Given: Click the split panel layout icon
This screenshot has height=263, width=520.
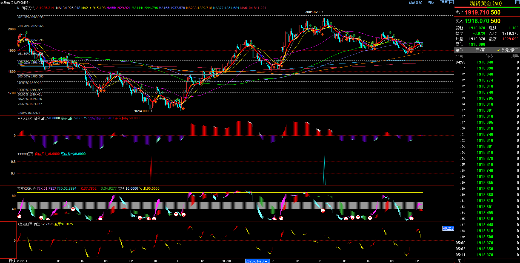Looking at the screenshot, I should [452, 2].
